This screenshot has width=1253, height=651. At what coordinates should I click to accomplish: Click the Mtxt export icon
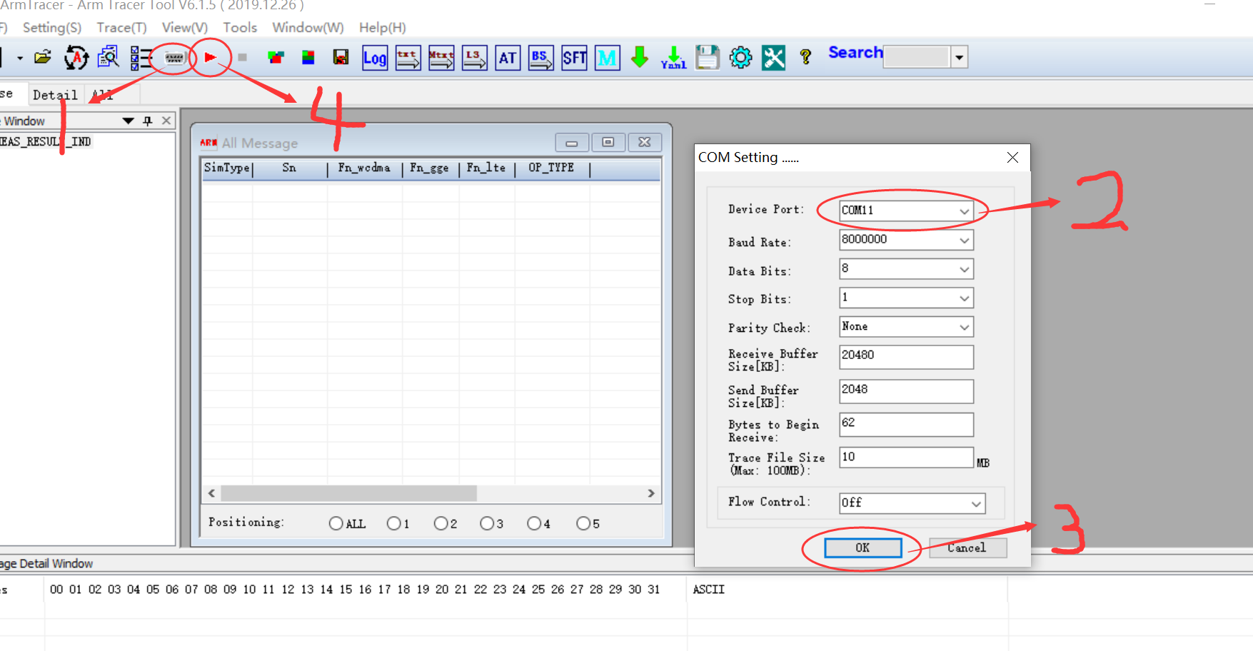coord(441,58)
